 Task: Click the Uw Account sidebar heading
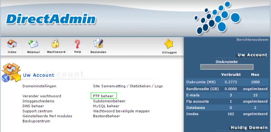252,55
